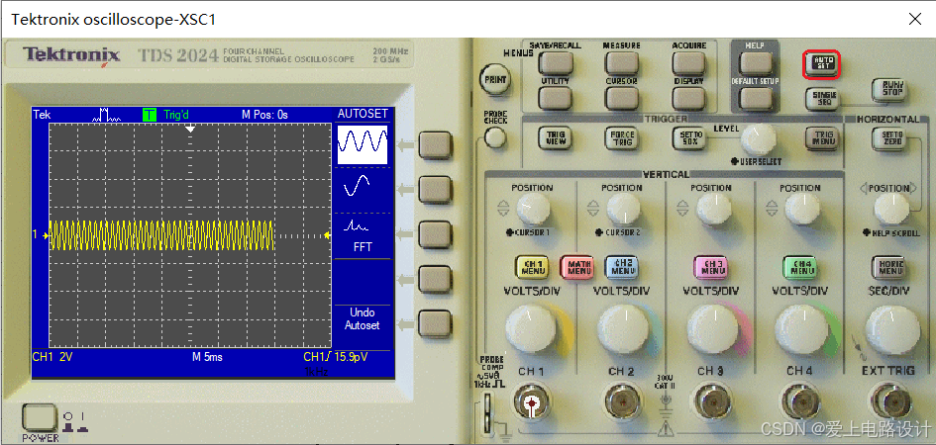Click the bezel button beside single-cycle sine
The width and height of the screenshot is (936, 445).
434,190
